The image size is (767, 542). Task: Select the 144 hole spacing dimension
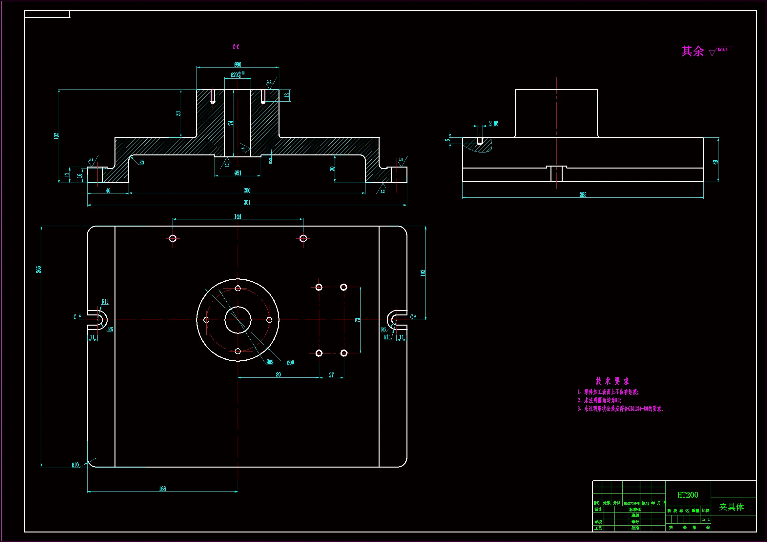pos(238,216)
